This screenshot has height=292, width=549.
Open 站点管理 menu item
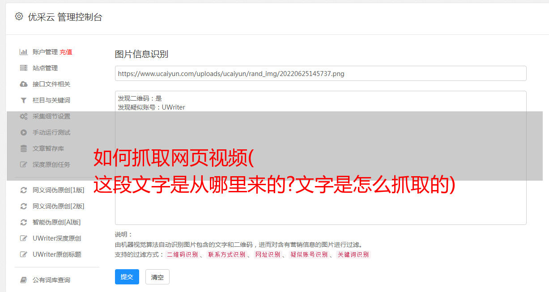pyautogui.click(x=45, y=68)
